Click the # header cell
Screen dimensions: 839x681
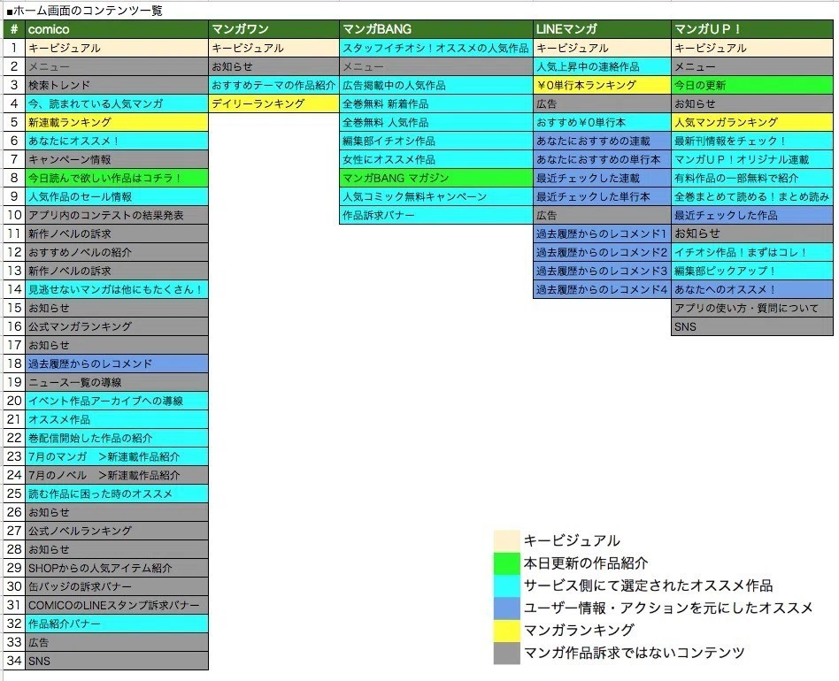click(14, 29)
